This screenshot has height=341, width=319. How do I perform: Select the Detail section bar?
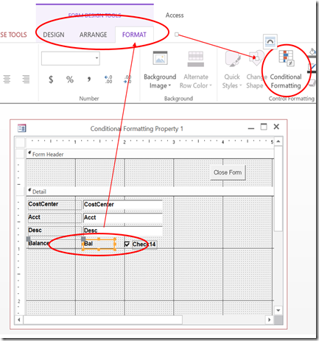click(150, 191)
